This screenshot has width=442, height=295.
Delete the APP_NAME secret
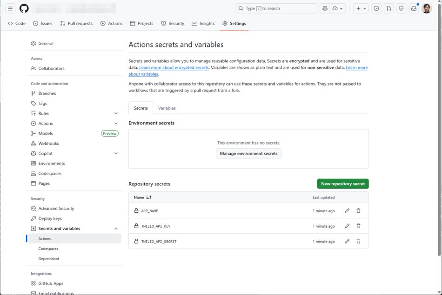coord(358,211)
